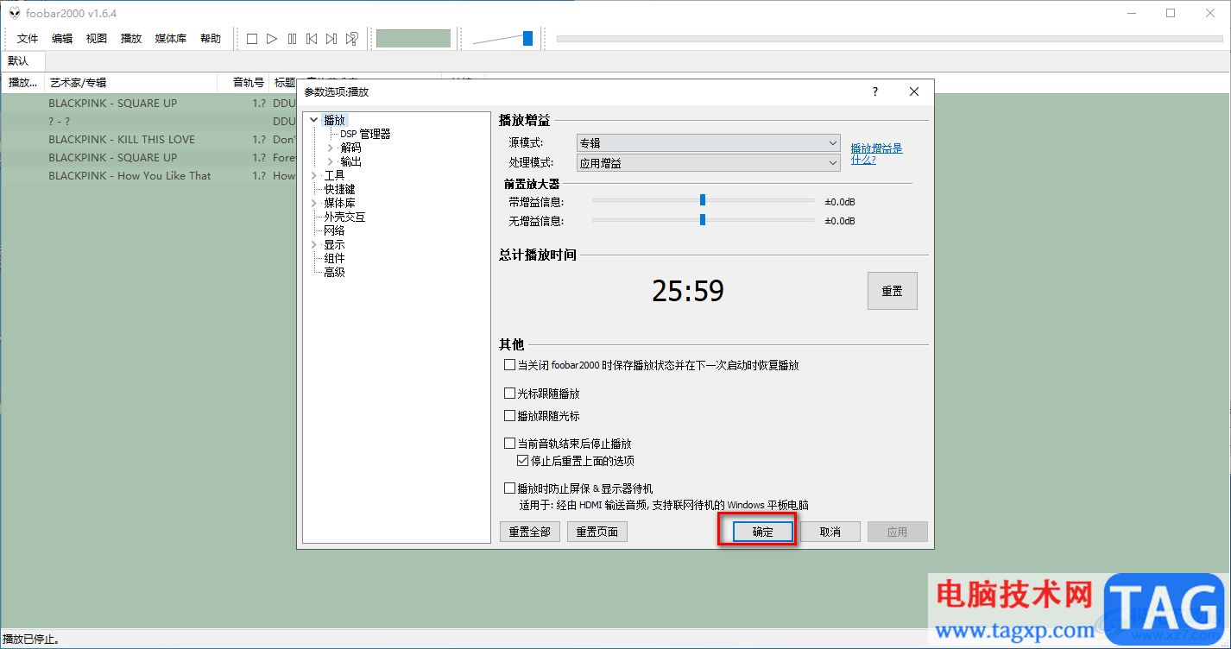This screenshot has width=1231, height=649.
Task: Collapse the 播放 tree node
Action: (314, 121)
